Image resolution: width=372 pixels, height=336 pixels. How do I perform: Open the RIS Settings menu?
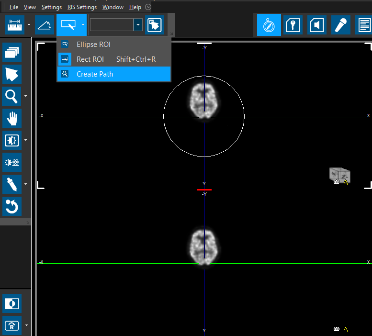[x=82, y=7]
